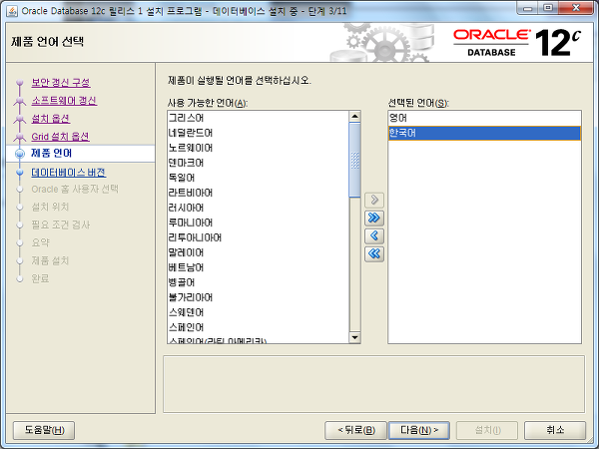Viewport: 599px width, 449px height.
Task: Select 노르웨이어 in available languages
Action: [x=259, y=148]
